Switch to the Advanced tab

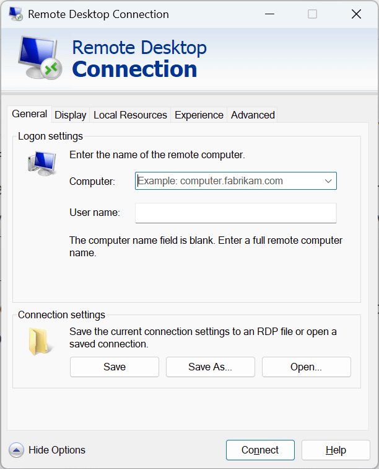[253, 115]
